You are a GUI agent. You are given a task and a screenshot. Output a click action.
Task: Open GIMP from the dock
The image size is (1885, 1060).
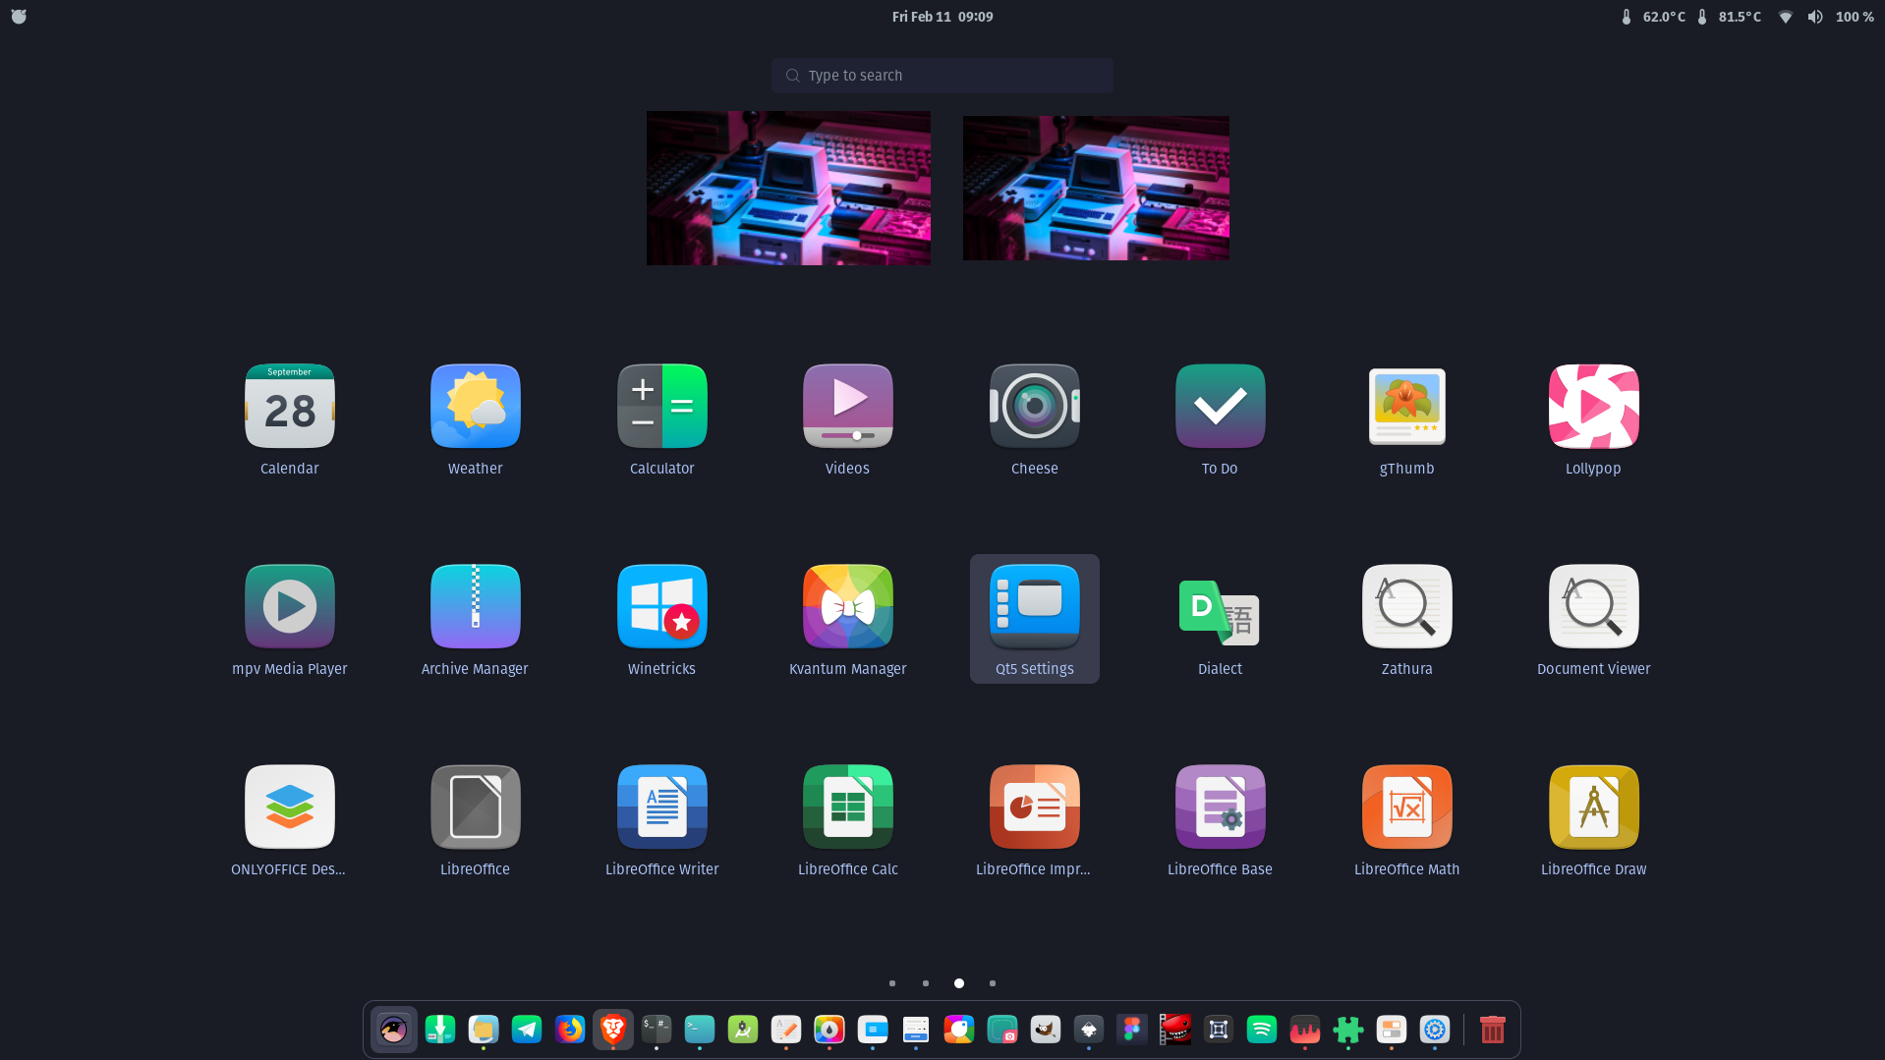click(1045, 1029)
